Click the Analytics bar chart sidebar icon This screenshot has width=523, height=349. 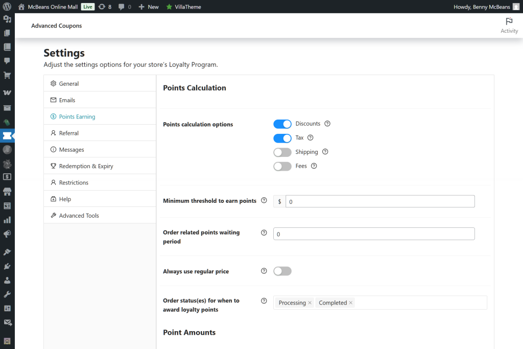(7, 220)
